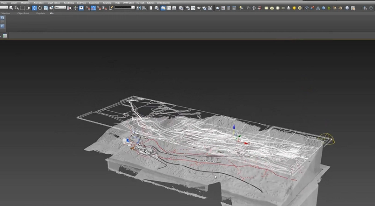
Task: Switch to the Populate ribbon tab
Action: (x=41, y=13)
